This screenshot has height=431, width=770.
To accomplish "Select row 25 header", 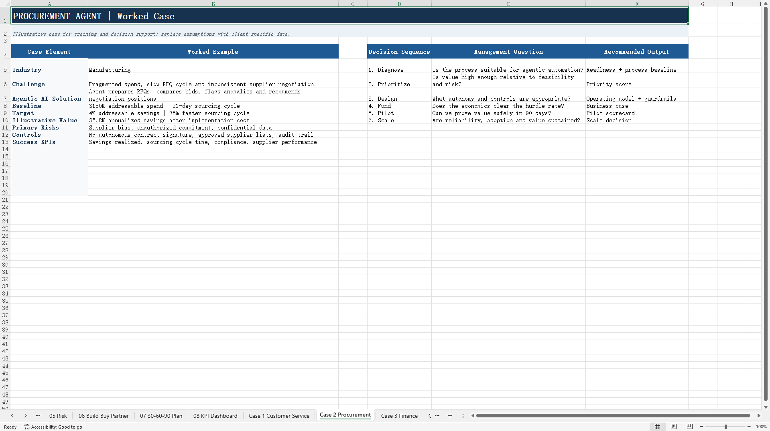I will (5, 229).
